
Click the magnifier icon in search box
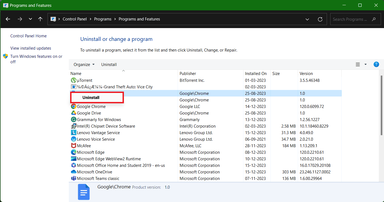pyautogui.click(x=374, y=19)
